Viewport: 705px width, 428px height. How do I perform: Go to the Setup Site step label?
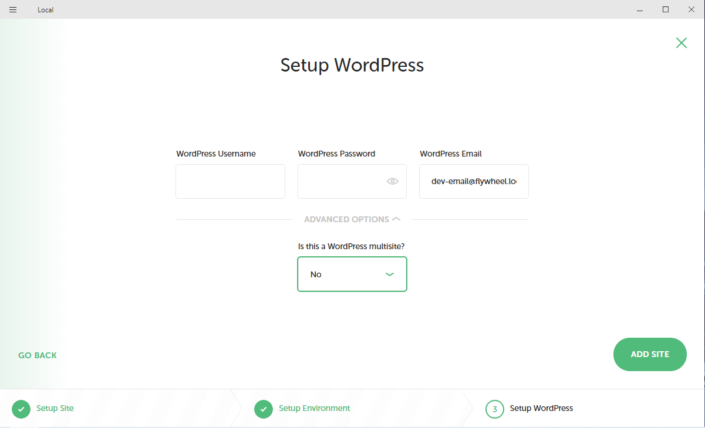pyautogui.click(x=55, y=408)
